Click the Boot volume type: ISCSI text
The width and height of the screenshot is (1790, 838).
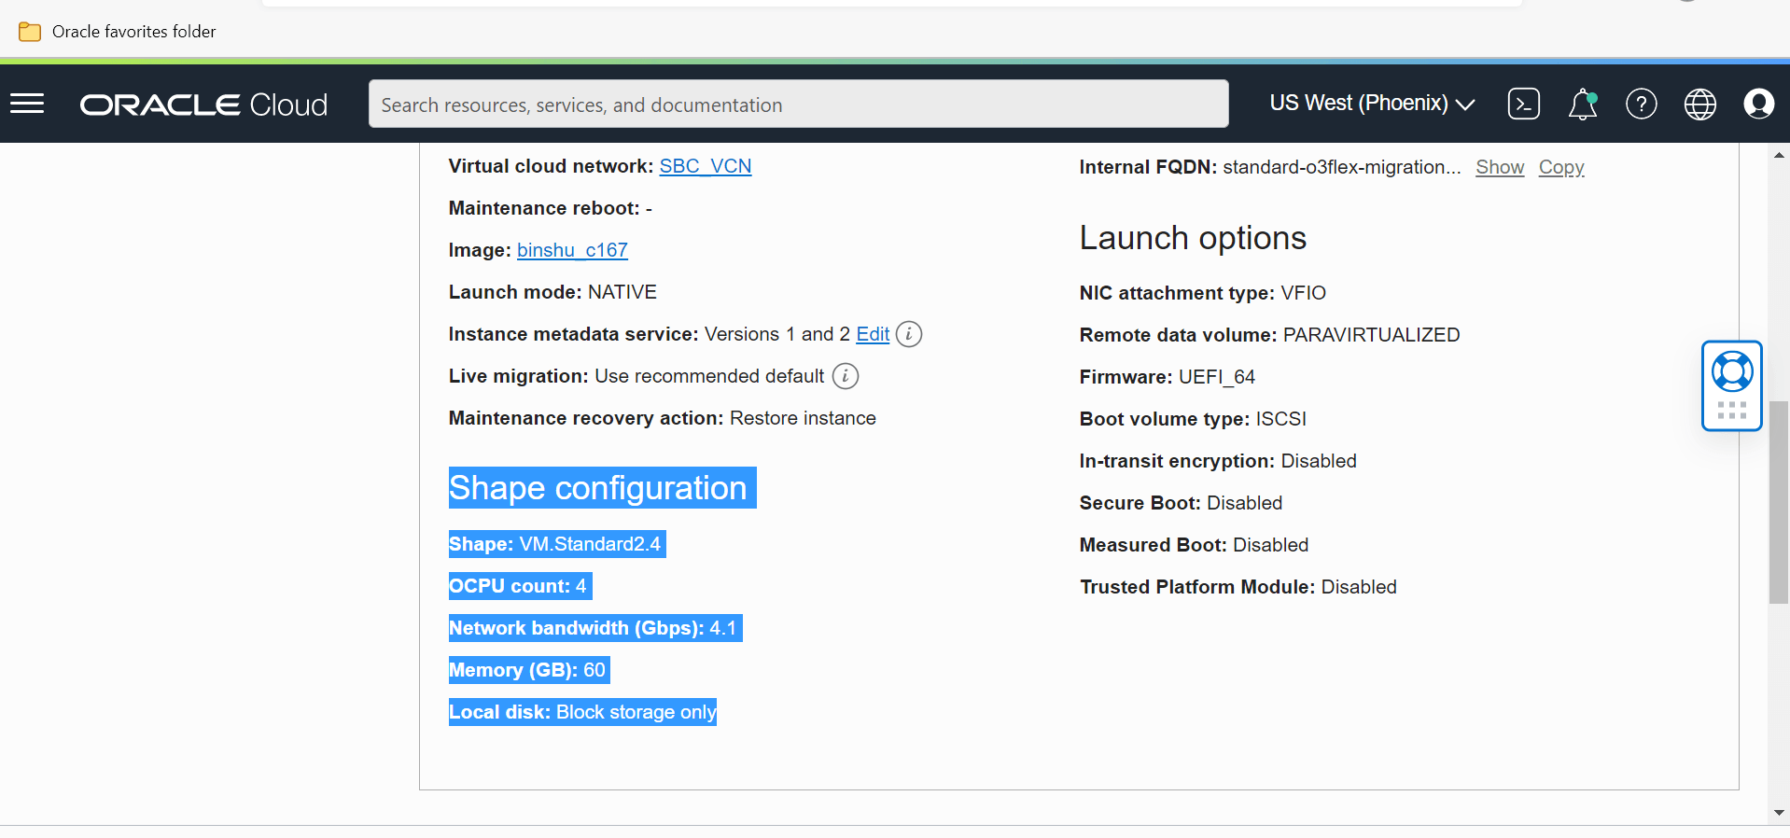1193,419
